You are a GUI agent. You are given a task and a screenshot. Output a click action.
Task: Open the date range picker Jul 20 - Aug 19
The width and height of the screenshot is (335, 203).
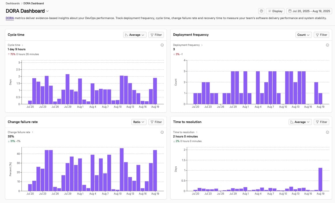(x=309, y=11)
